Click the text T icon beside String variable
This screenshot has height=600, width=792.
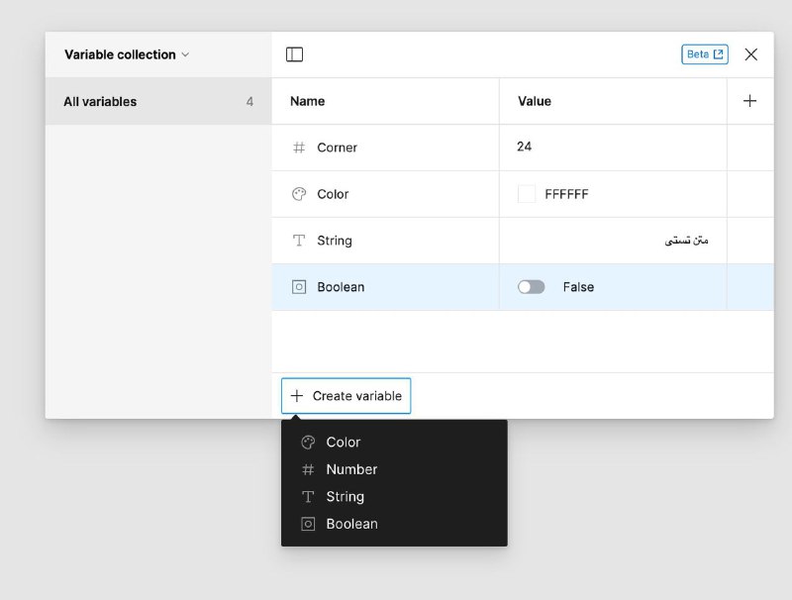[299, 241]
